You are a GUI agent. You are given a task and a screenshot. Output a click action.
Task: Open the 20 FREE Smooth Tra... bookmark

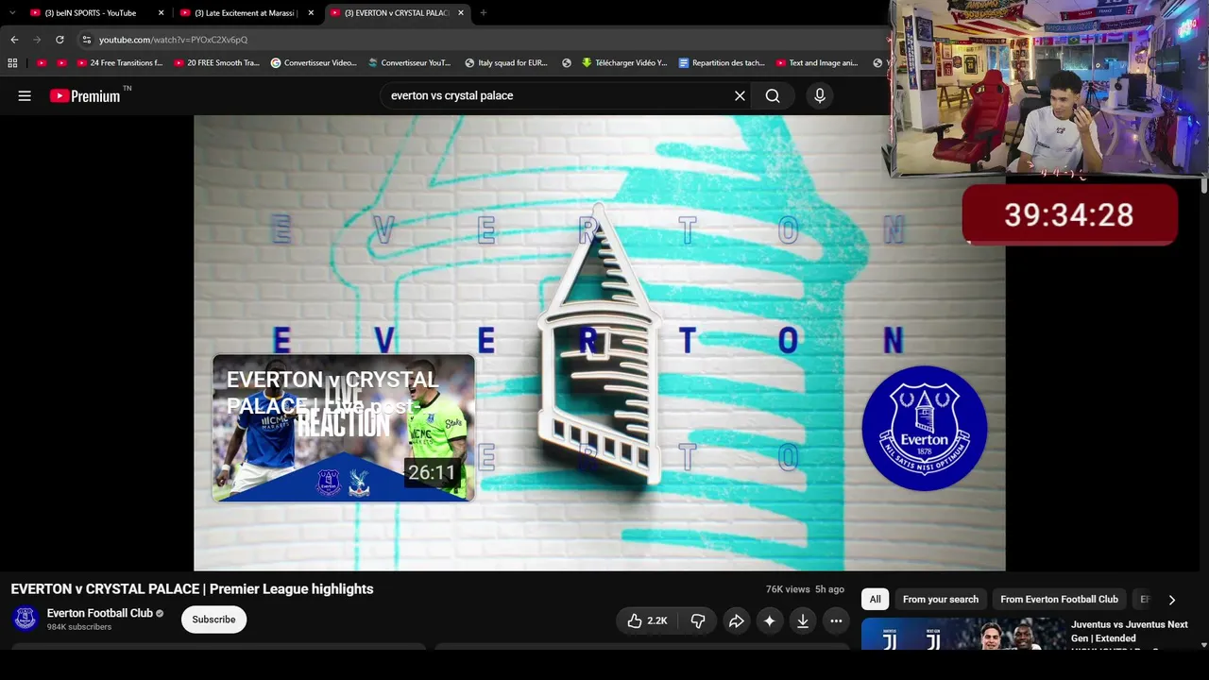tap(216, 63)
